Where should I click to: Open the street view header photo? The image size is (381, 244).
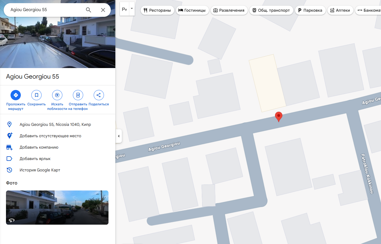point(58,43)
